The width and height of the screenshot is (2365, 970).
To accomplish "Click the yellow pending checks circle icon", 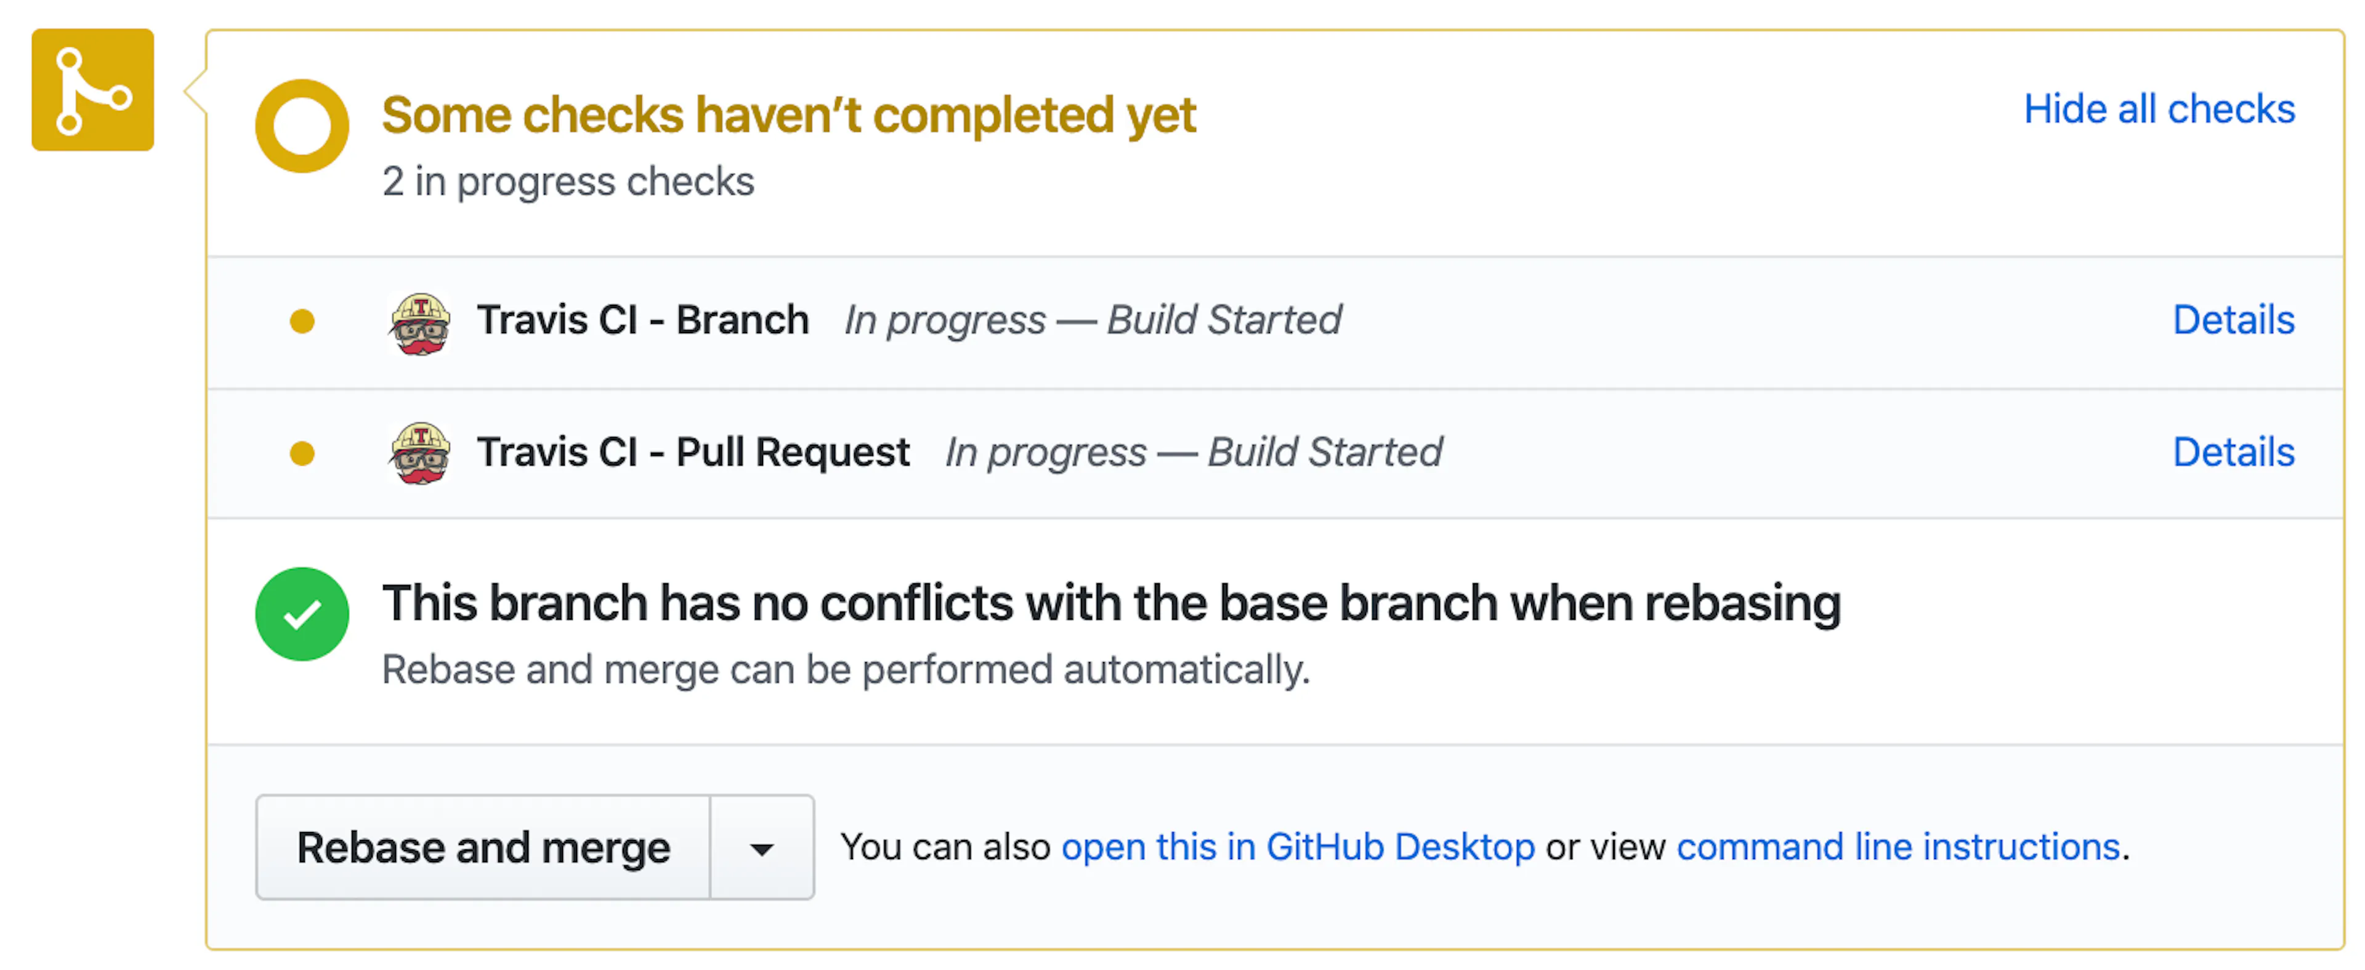I will [x=302, y=126].
